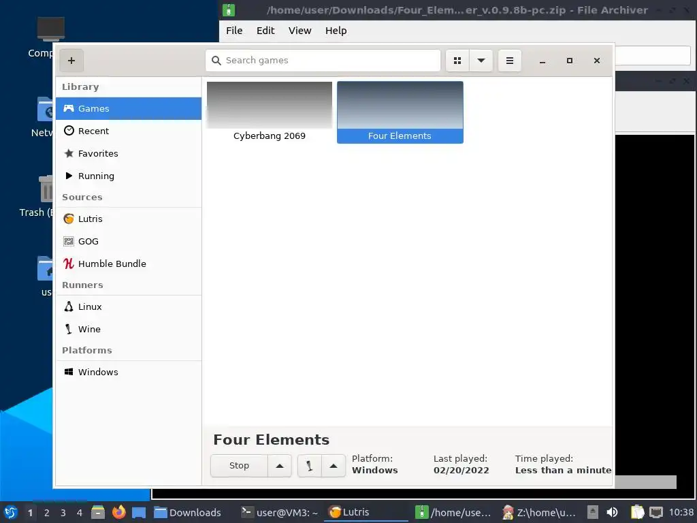Switch to Z:\home\u... task in taskbar

click(539, 513)
